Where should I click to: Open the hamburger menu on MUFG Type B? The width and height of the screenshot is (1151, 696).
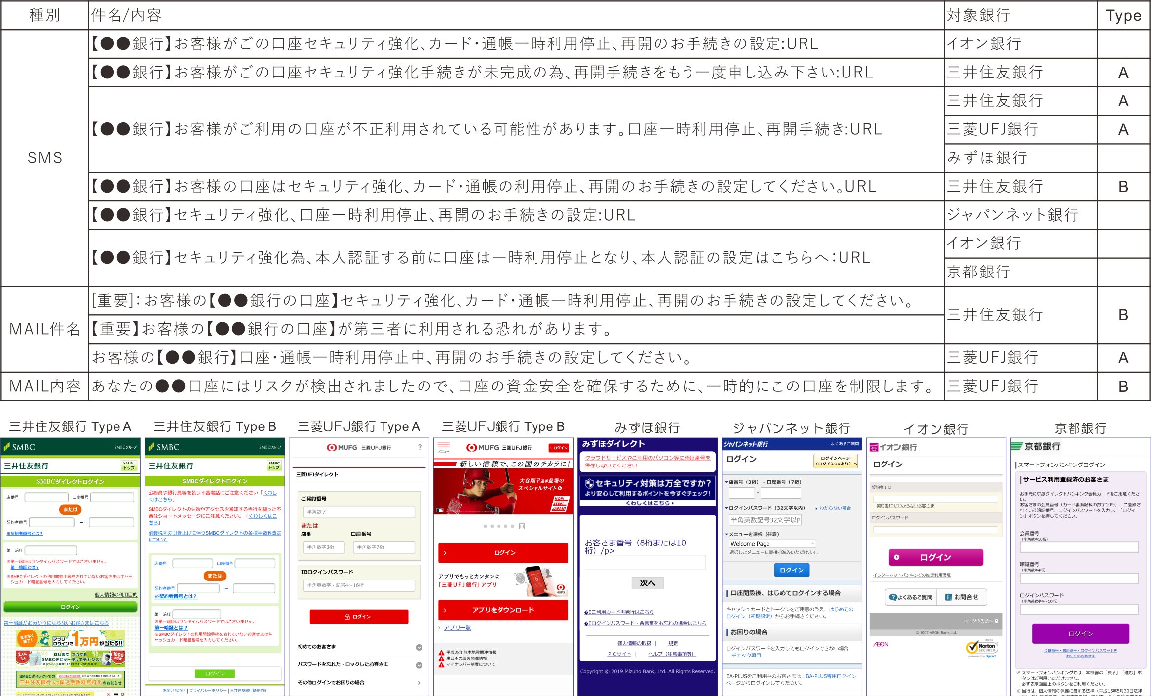pyautogui.click(x=444, y=447)
